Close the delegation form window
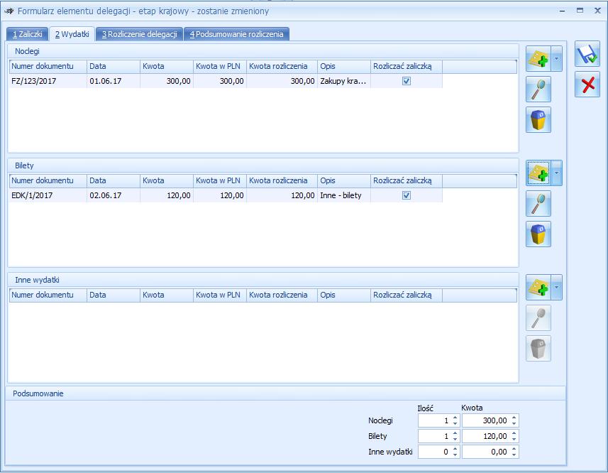 597,11
